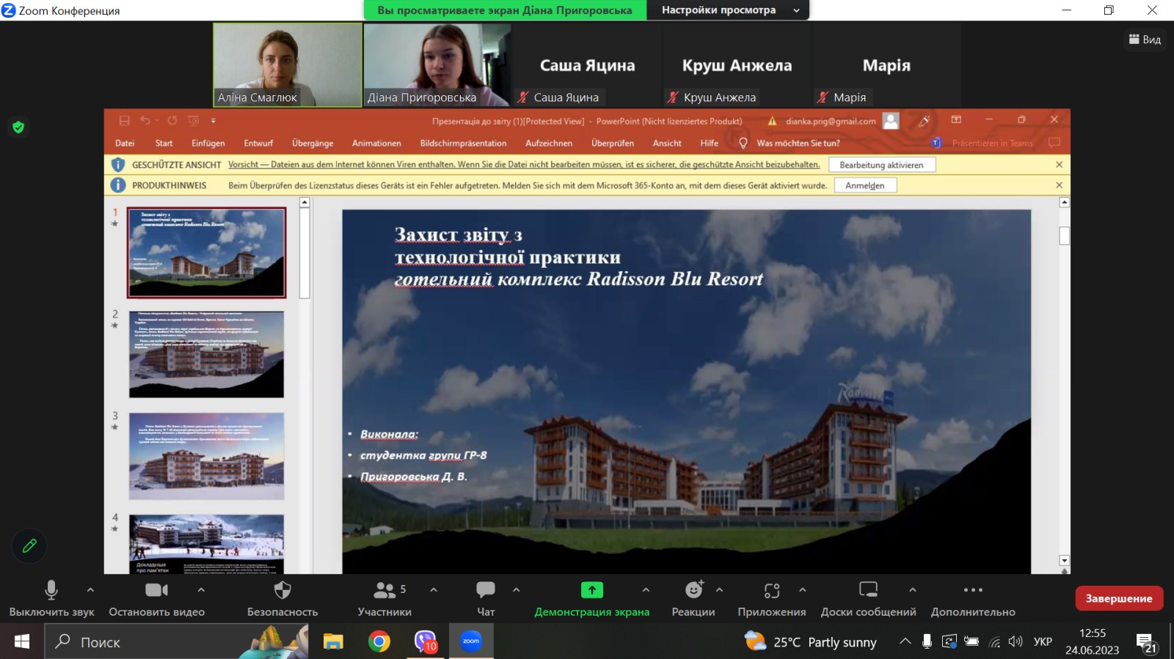This screenshot has height=659, width=1174.
Task: Switch to the Einfügen ribbon tab
Action: point(208,143)
